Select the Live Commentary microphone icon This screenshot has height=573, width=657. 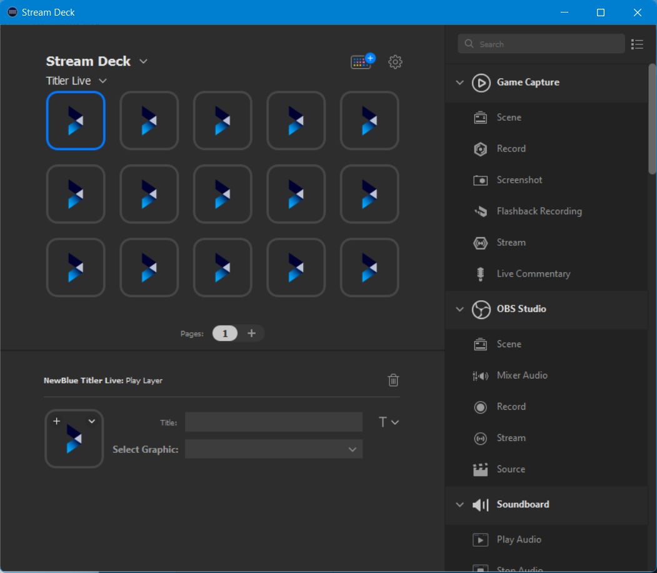click(x=480, y=274)
